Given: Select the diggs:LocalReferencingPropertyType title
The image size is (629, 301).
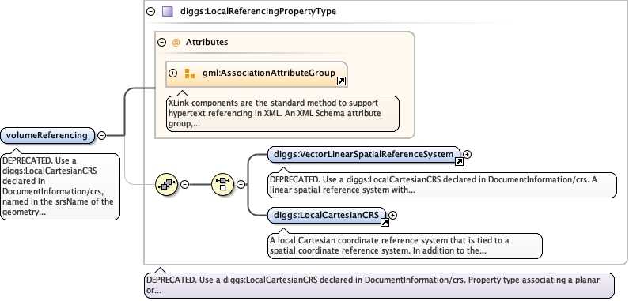Looking at the screenshot, I should click(259, 11).
